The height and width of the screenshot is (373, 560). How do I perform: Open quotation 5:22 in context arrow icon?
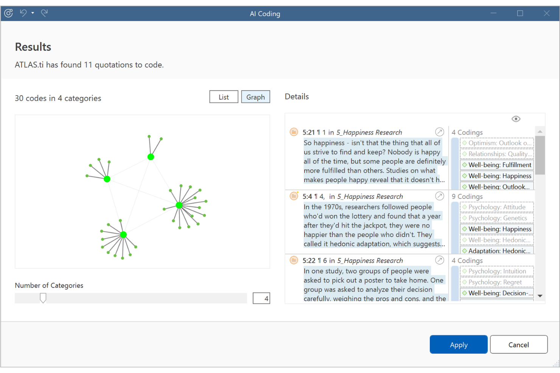tap(440, 260)
